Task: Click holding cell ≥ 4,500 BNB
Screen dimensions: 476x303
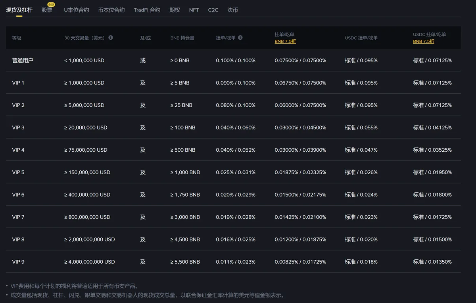Action: point(185,239)
